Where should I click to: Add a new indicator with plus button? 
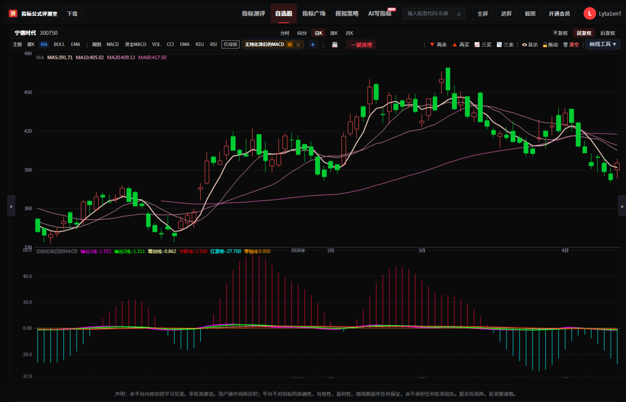[313, 45]
